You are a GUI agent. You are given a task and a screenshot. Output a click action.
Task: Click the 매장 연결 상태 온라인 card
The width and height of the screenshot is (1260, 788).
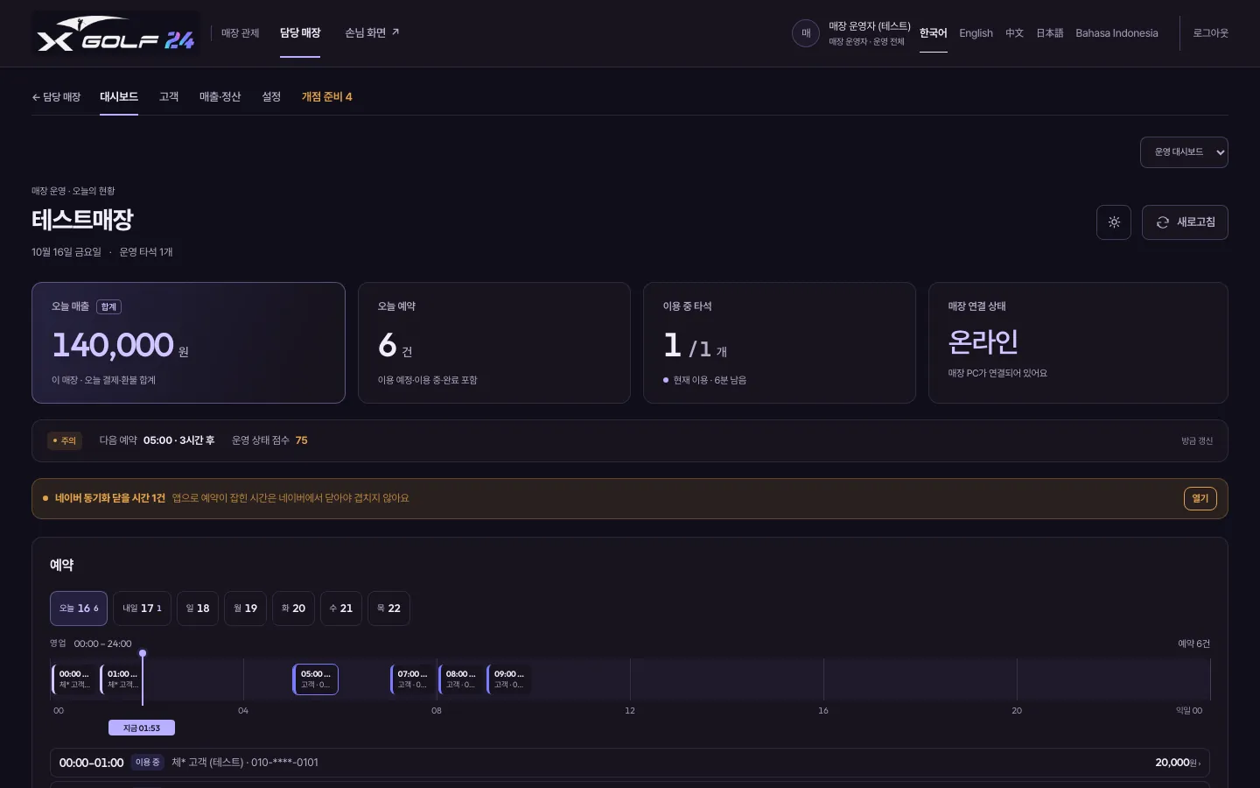[1078, 342]
